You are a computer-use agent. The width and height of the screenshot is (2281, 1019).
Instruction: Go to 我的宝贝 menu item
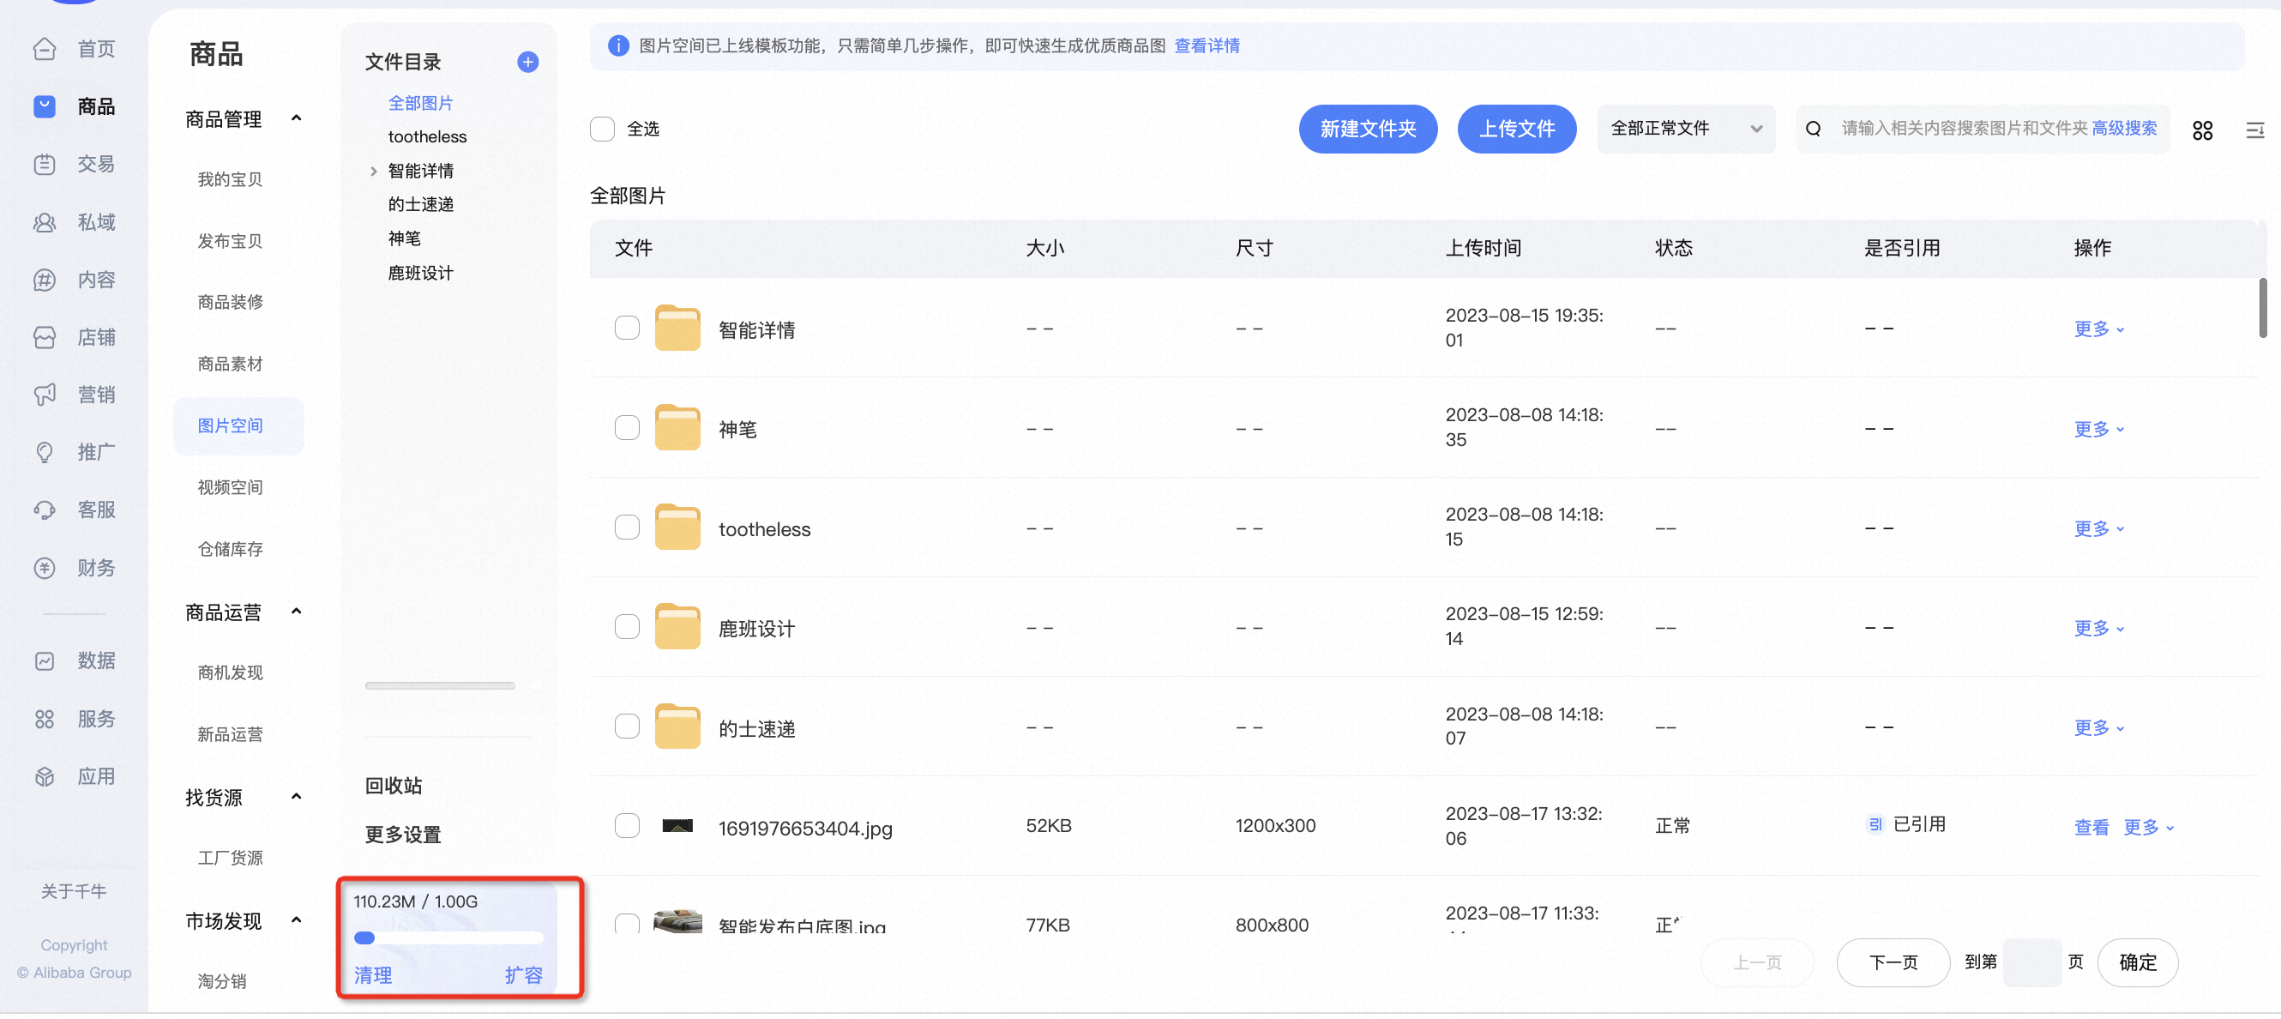[230, 180]
